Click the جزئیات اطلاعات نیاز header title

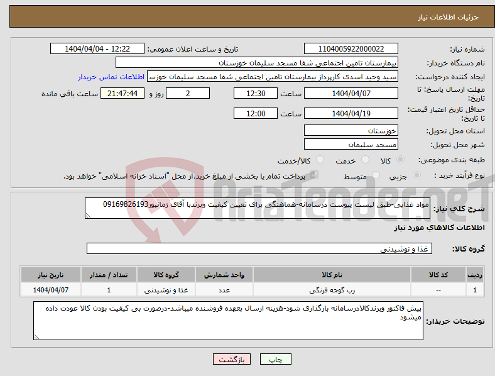coord(449,17)
